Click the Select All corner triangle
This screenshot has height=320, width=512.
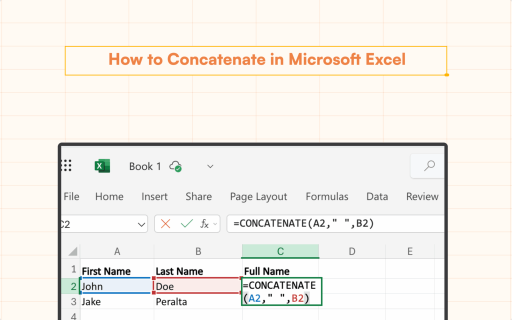point(73,251)
